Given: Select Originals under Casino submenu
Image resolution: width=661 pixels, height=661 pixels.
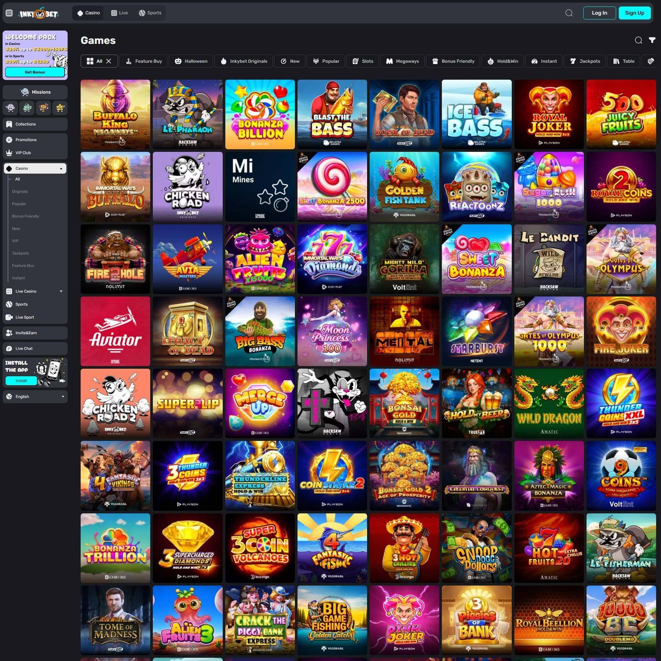Looking at the screenshot, I should click(20, 191).
